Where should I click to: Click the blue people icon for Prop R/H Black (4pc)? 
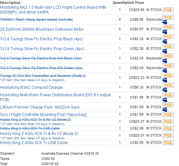165,61
